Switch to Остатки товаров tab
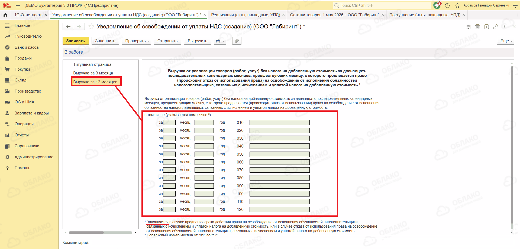 335,15
